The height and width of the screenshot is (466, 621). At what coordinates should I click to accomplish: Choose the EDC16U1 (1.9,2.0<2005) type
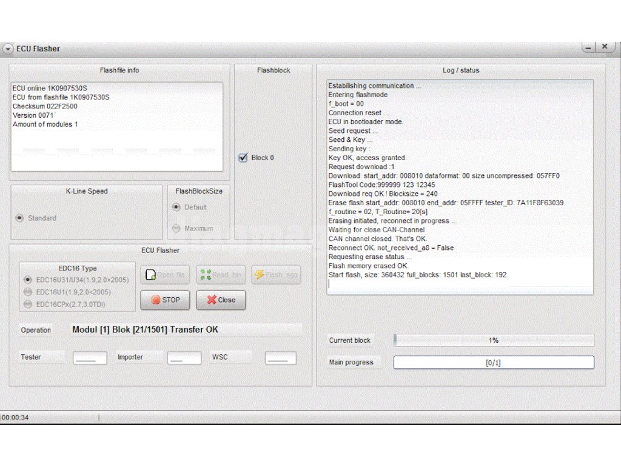point(27,292)
